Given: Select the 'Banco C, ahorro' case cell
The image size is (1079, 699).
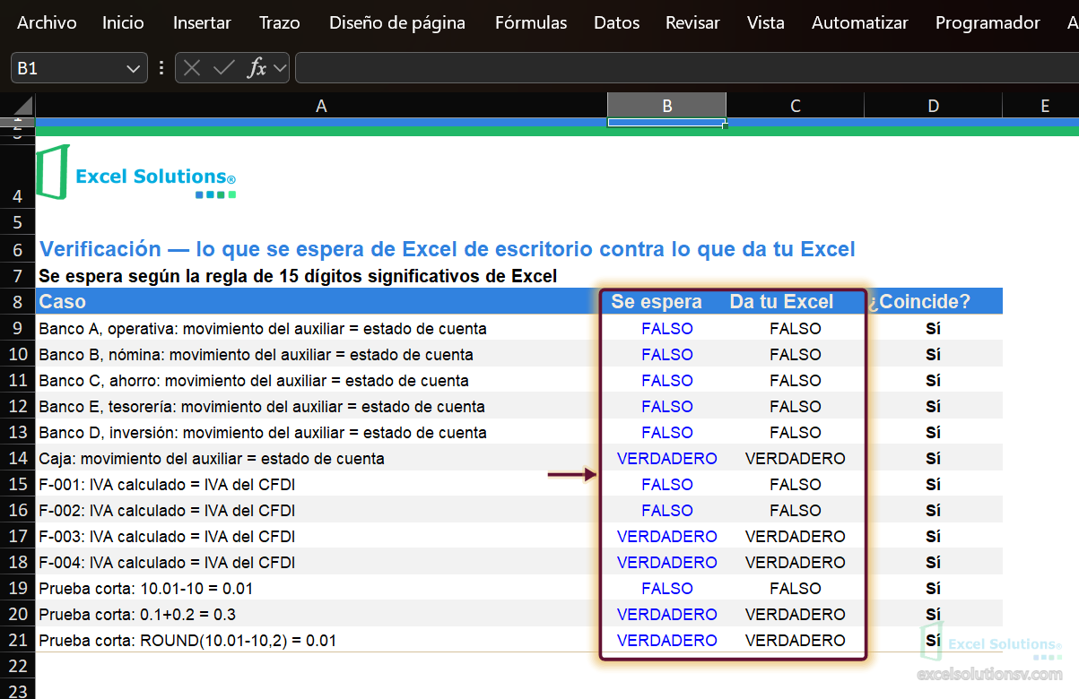Looking at the screenshot, I should 321,380.
